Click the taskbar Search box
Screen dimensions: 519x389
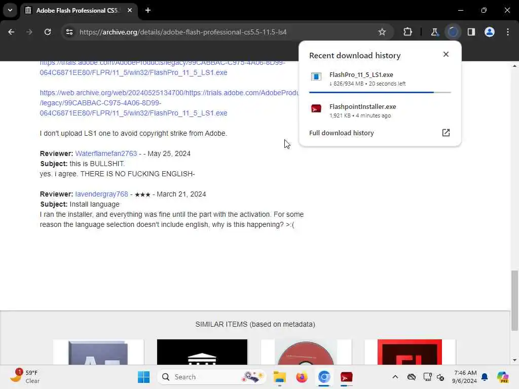point(212,377)
